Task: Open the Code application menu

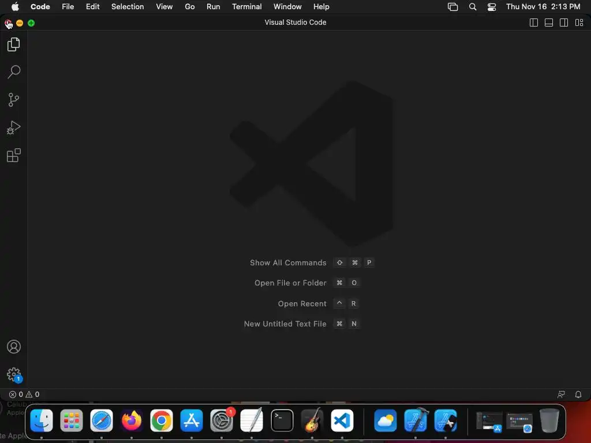Action: [x=40, y=7]
